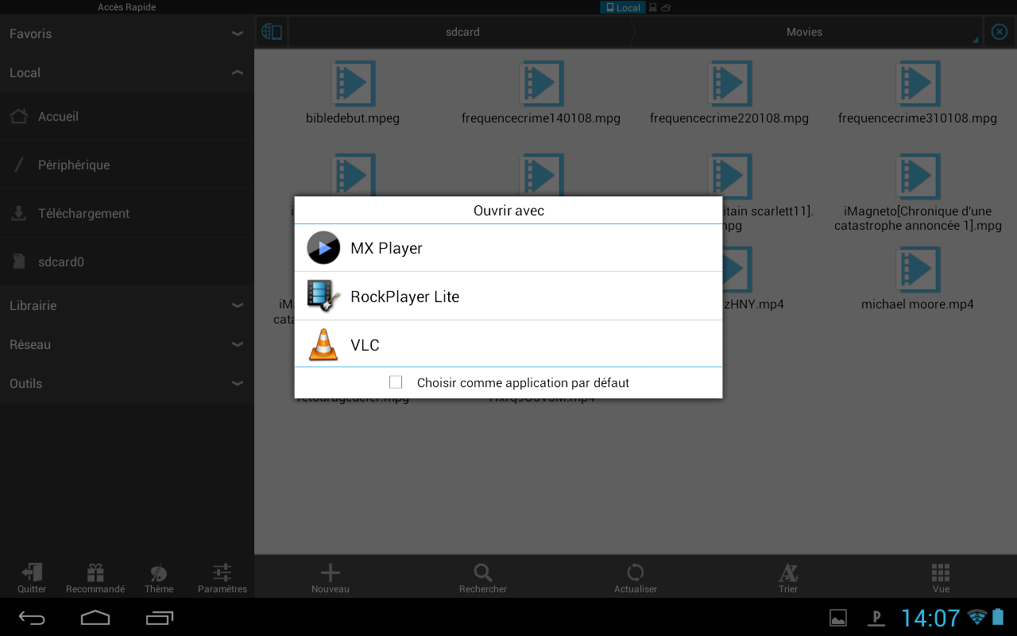This screenshot has height=636, width=1017.
Task: Open Périphérique in the sidebar
Action: coord(127,165)
